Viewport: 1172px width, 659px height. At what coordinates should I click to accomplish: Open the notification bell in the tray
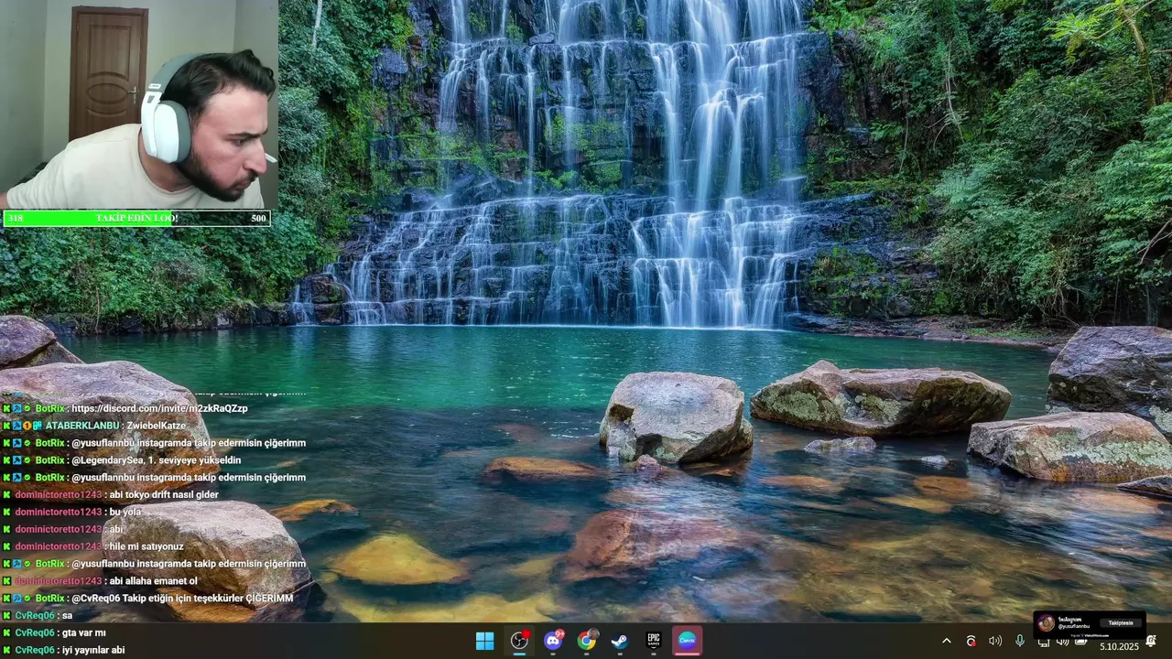[x=1151, y=640]
